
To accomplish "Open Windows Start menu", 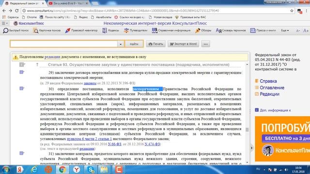I will coord(6,170).
